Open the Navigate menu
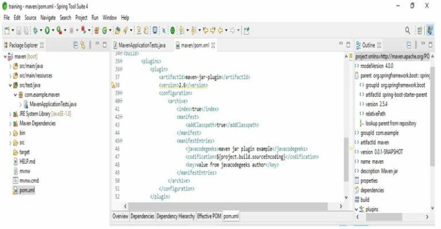This screenshot has height=229, width=441. pyautogui.click(x=48, y=18)
